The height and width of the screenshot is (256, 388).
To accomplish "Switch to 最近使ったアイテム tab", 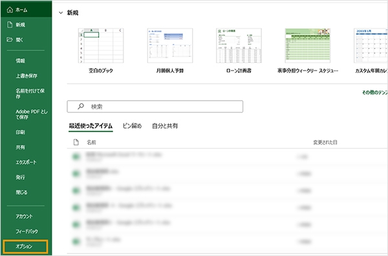I will (x=91, y=126).
